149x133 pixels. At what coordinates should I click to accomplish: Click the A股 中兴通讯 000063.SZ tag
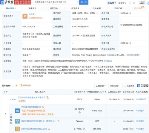33,111
